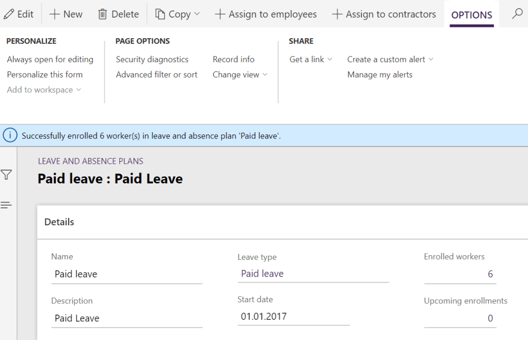The width and height of the screenshot is (528, 340).
Task: Click the sidebar list navigation icon
Action: tap(7, 205)
